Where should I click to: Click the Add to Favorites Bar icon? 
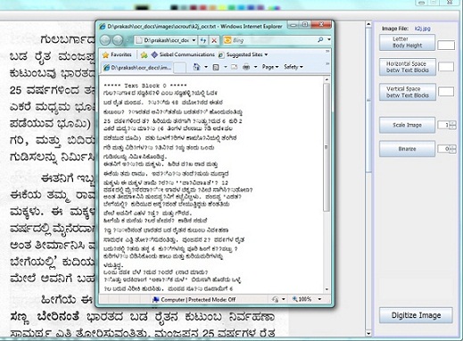point(144,54)
